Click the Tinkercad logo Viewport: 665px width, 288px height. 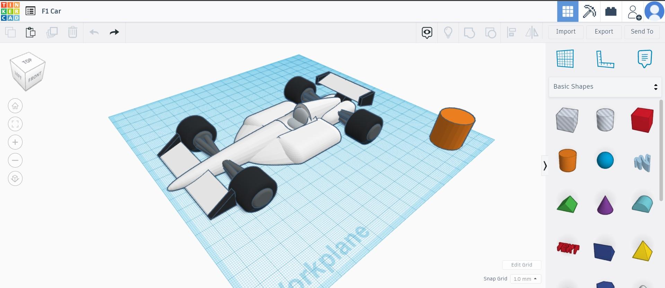(10, 11)
